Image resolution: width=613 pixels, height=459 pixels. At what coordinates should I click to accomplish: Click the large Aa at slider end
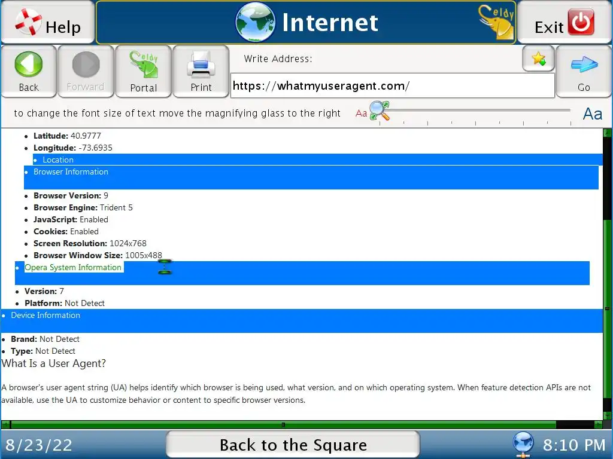592,114
